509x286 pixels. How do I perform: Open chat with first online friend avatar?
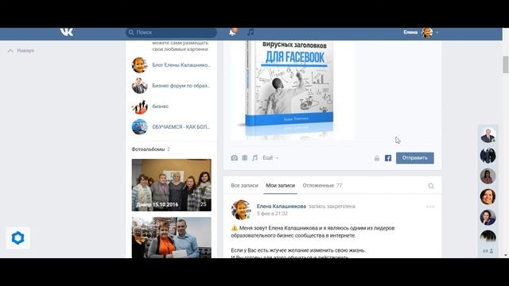coord(488,135)
